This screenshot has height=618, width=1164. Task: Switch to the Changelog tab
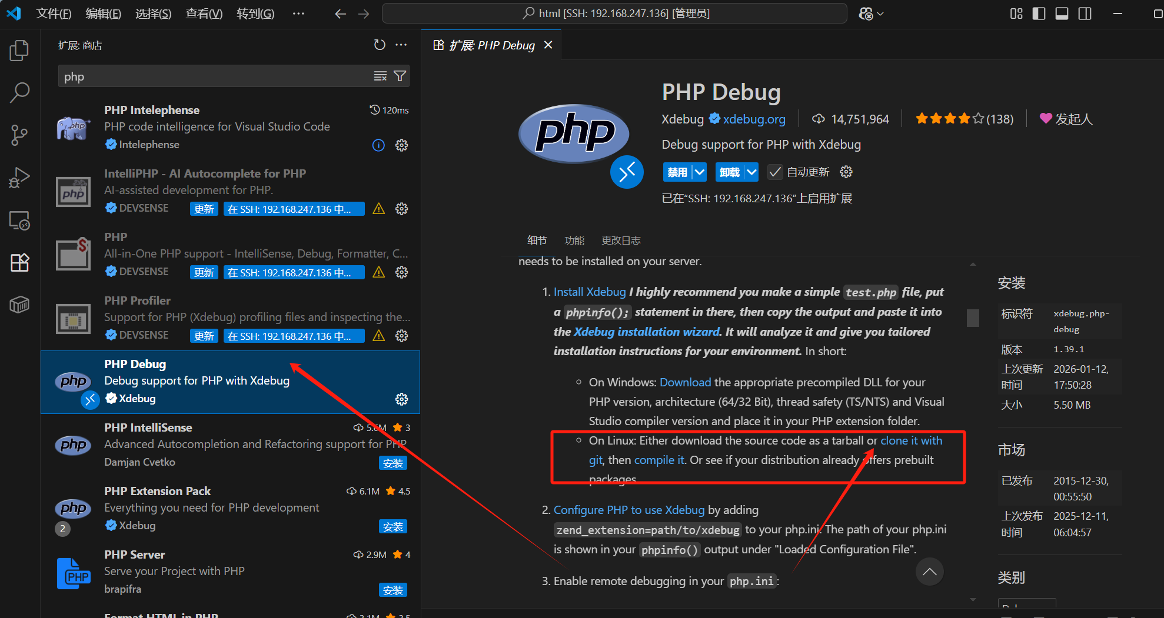[x=621, y=240]
